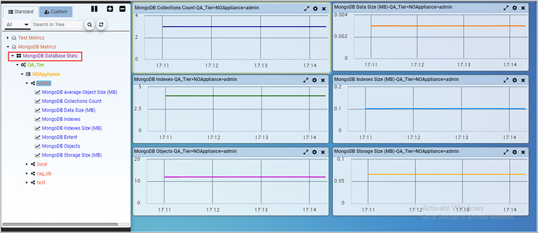
Task: Maximize the MongoDB Storage Size (MB) chart
Action: 506,152
